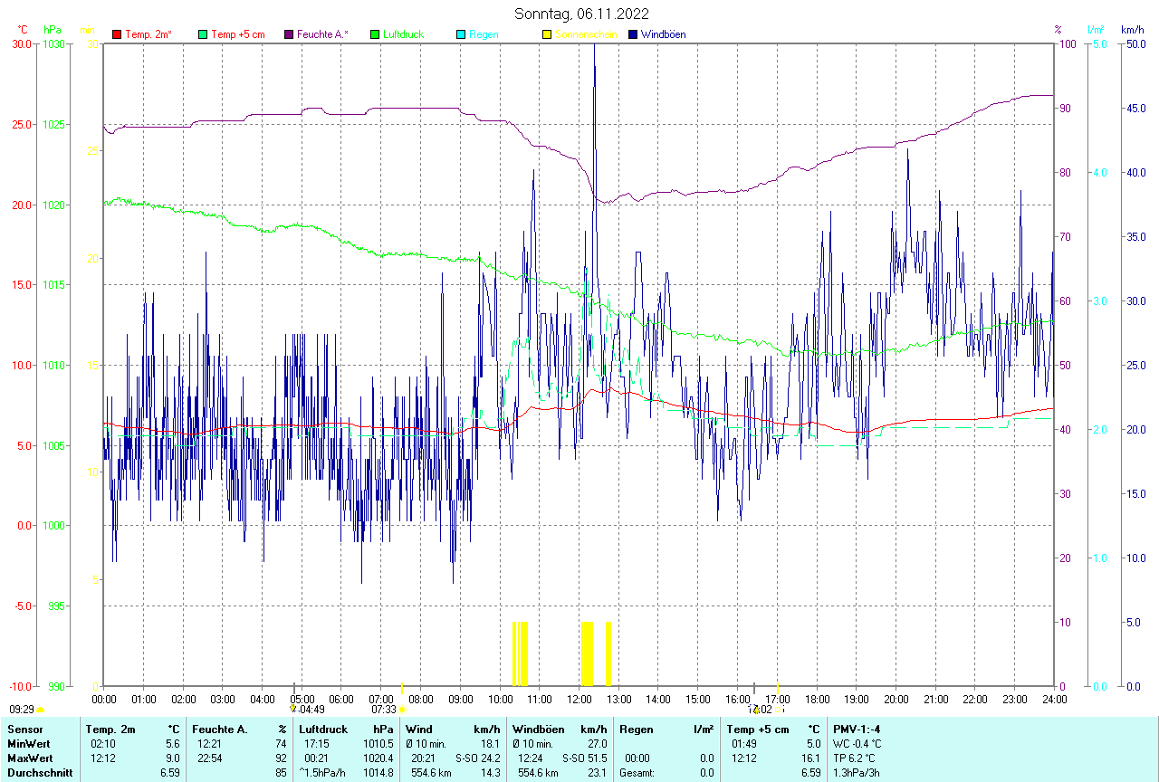Viewport: 1159px width, 782px height.
Task: Click the max gust value S-SO 51.5
Action: pos(585,758)
